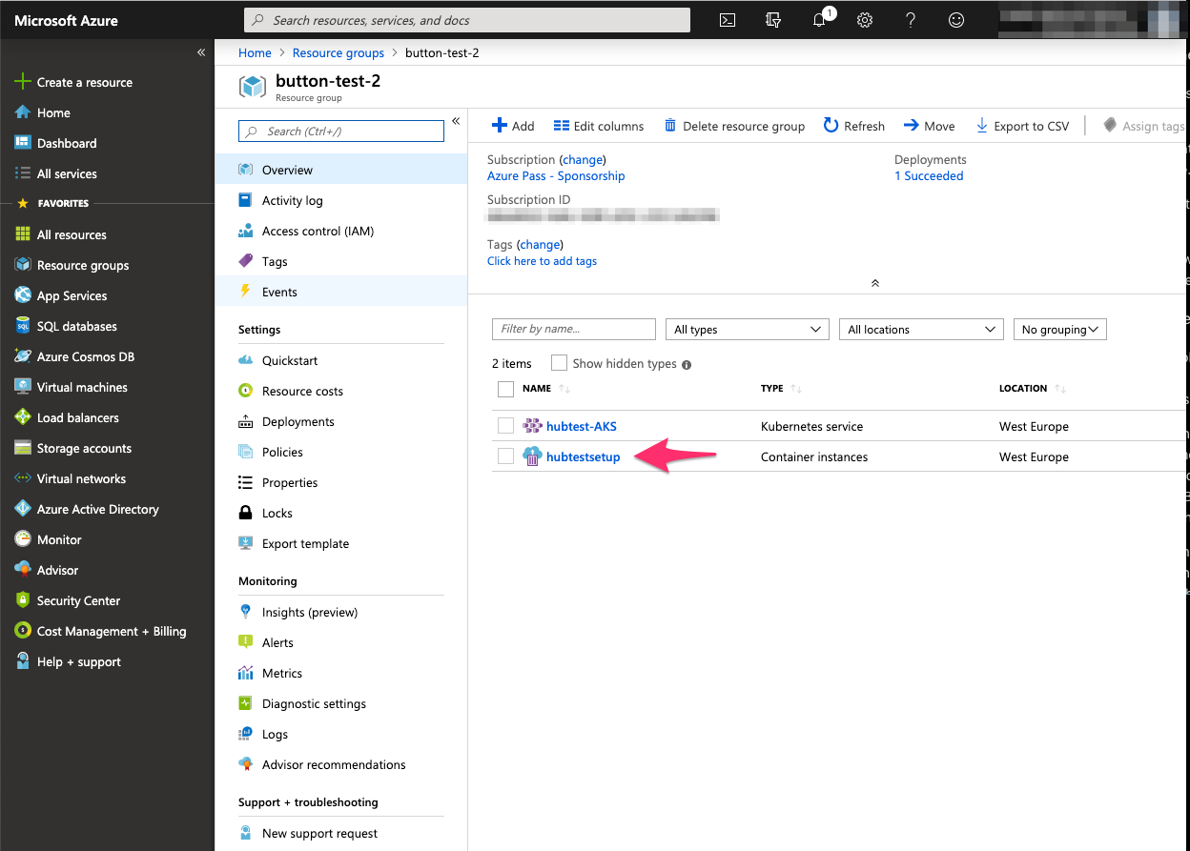Click Home house icon in sidebar

(x=23, y=112)
